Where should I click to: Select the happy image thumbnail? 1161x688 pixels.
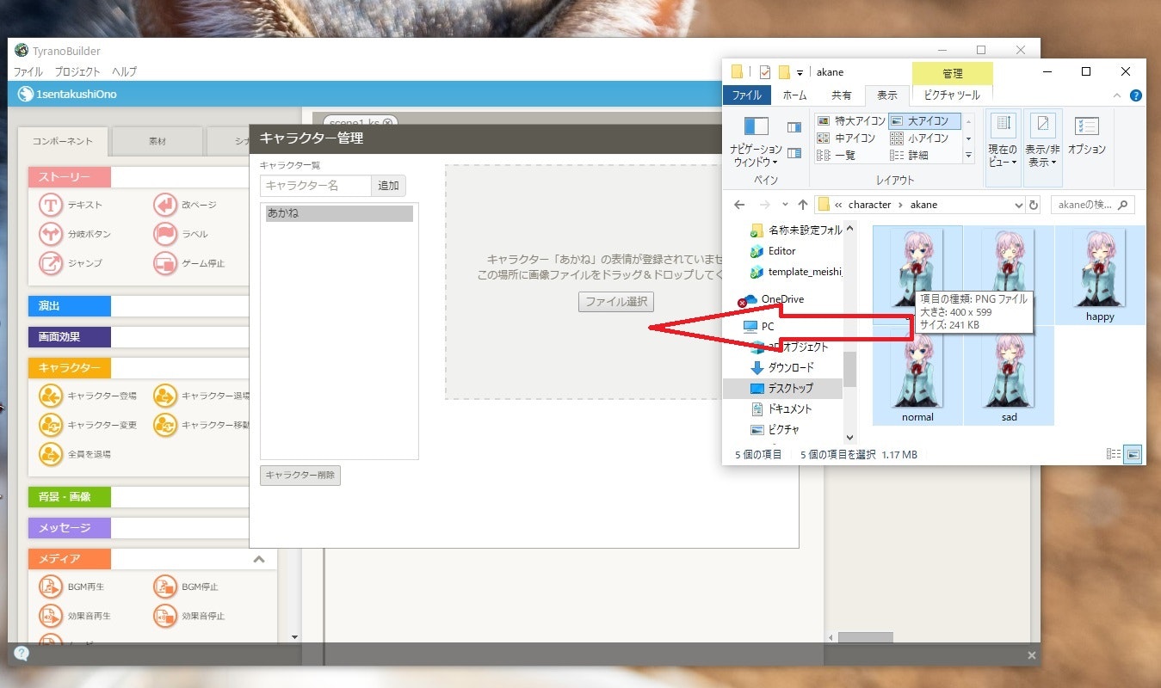[1100, 275]
